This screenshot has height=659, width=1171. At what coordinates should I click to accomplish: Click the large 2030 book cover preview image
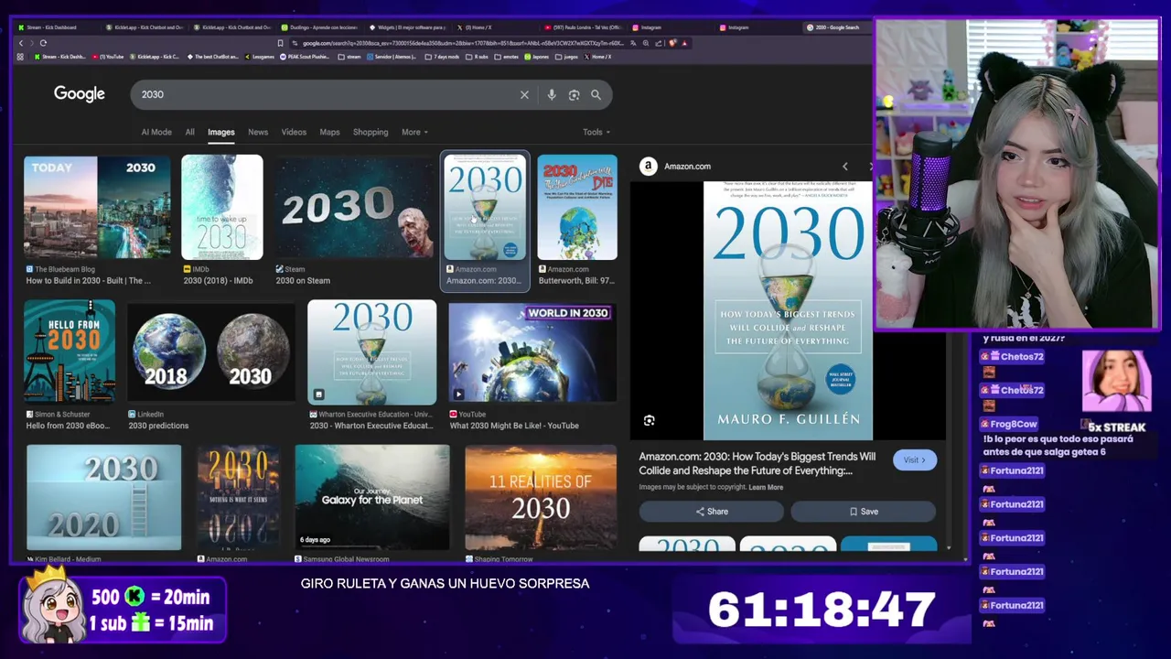788,311
